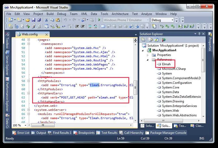The height and width of the screenshot is (148, 218).
Task: Open the Call Hierarchy tab
Action: point(131,133)
